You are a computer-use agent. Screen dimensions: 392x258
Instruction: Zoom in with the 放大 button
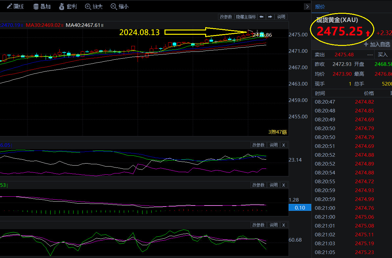pyautogui.click(x=94, y=6)
